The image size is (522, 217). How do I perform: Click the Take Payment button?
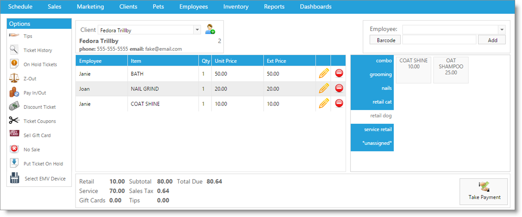(484, 191)
